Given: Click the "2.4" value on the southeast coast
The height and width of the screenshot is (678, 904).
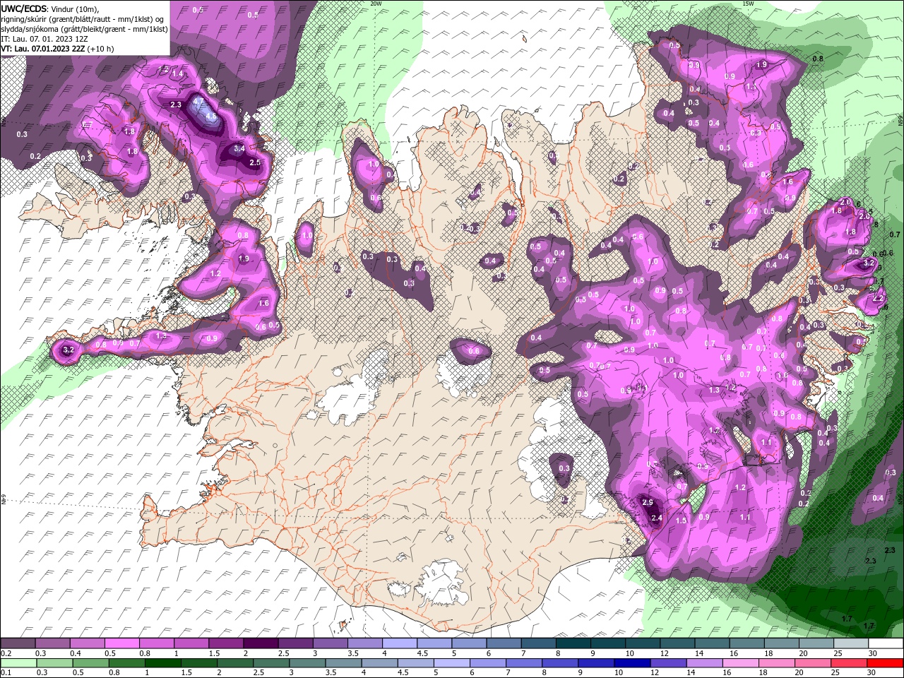Looking at the screenshot, I should [656, 518].
